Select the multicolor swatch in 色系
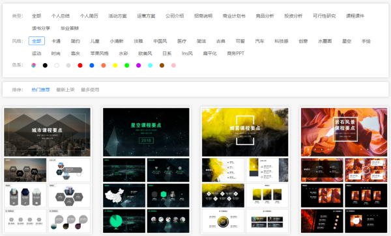The width and height of the screenshot is (391, 236). (33, 66)
